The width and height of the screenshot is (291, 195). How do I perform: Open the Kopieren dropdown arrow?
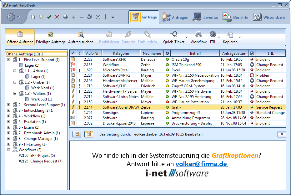coord(240,37)
